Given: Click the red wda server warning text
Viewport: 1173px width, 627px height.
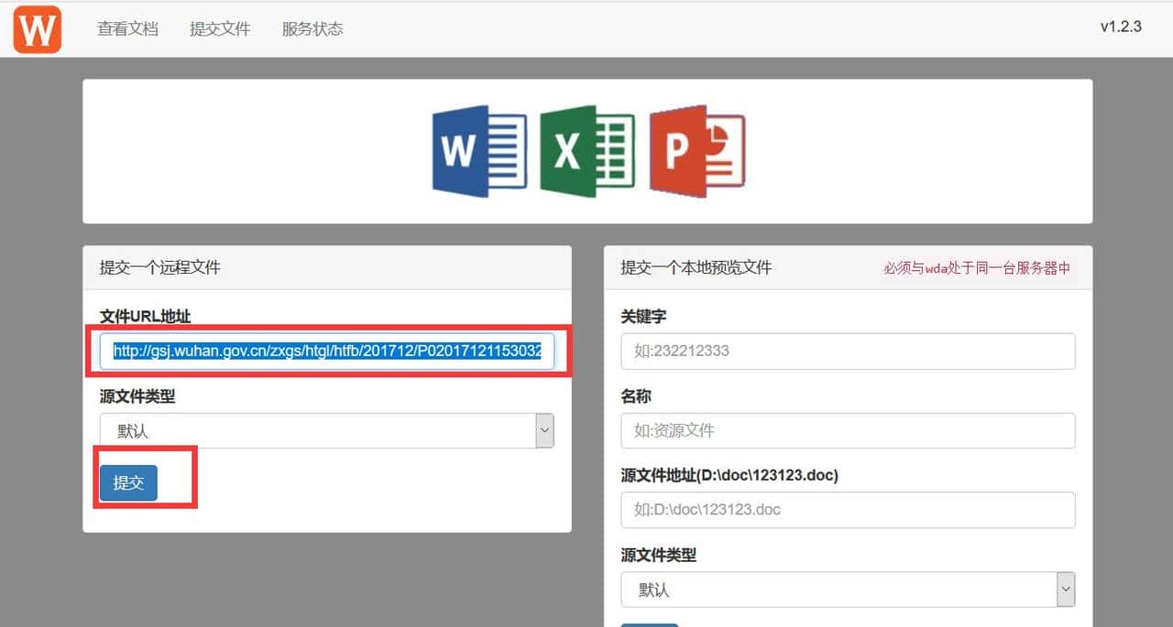Looking at the screenshot, I should tap(979, 267).
